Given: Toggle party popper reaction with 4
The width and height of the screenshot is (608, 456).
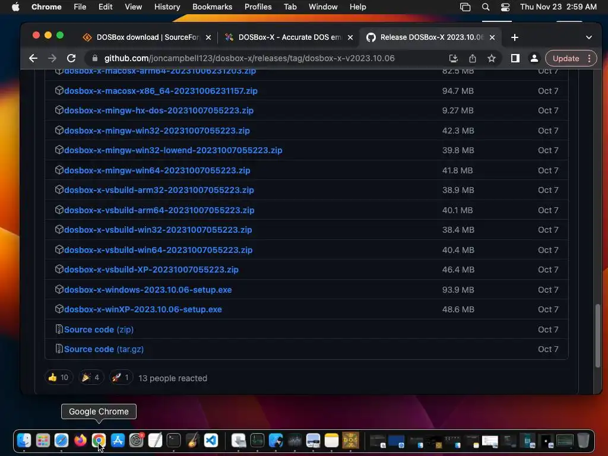Looking at the screenshot, I should 91,377.
